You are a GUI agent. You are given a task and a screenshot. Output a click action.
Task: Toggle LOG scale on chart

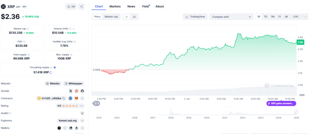(296, 17)
